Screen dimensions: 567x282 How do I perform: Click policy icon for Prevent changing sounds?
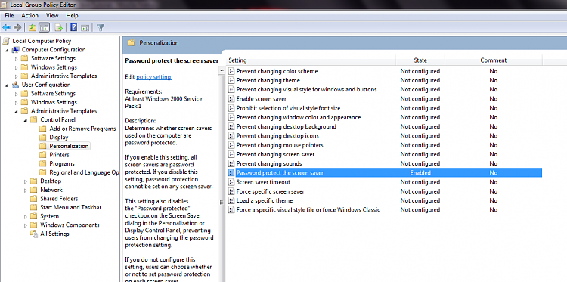coord(232,164)
